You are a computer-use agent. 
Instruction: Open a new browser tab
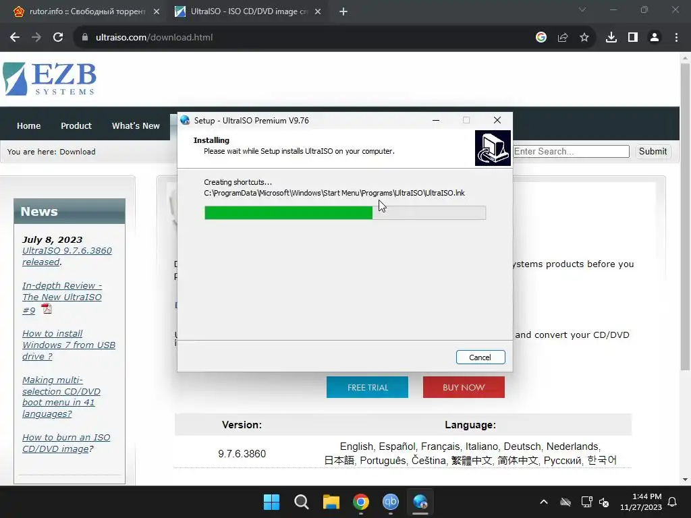tap(343, 11)
